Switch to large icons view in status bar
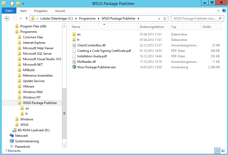 (223, 151)
